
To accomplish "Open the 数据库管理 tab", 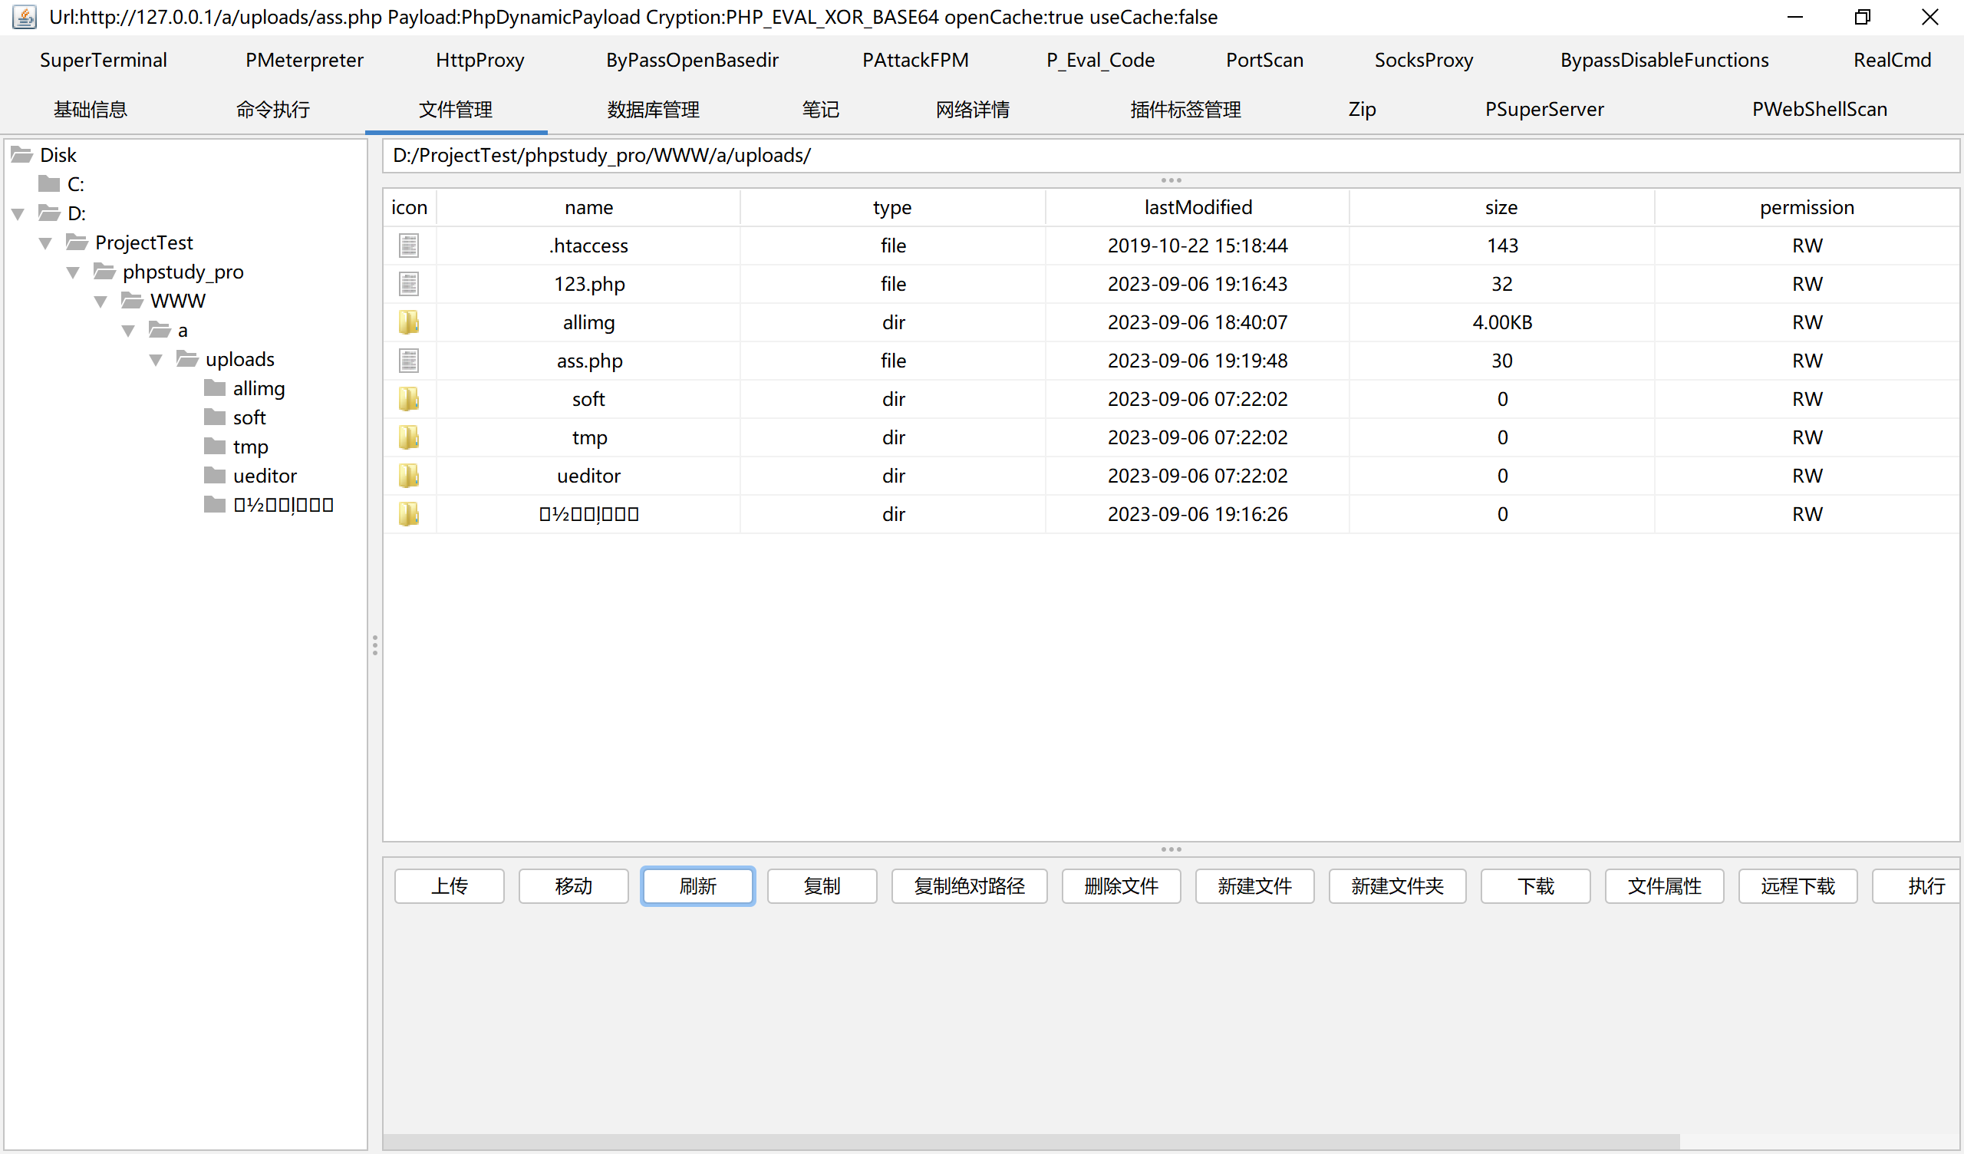I will click(x=653, y=109).
